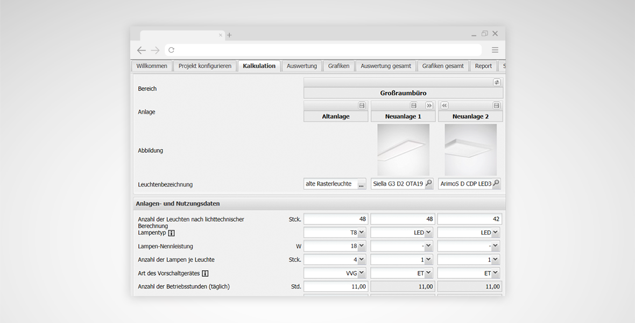Select the Kalkulation tab

[x=259, y=66]
